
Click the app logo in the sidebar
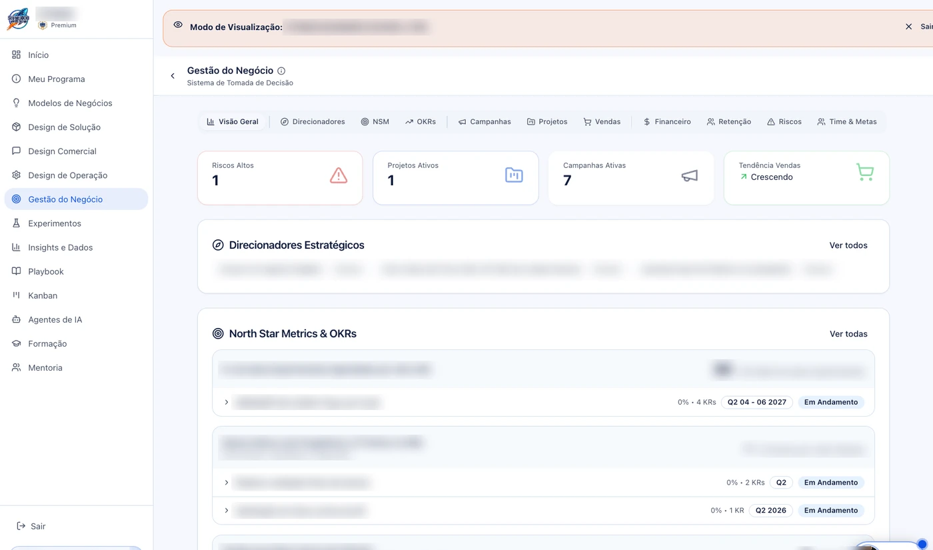[x=18, y=19]
